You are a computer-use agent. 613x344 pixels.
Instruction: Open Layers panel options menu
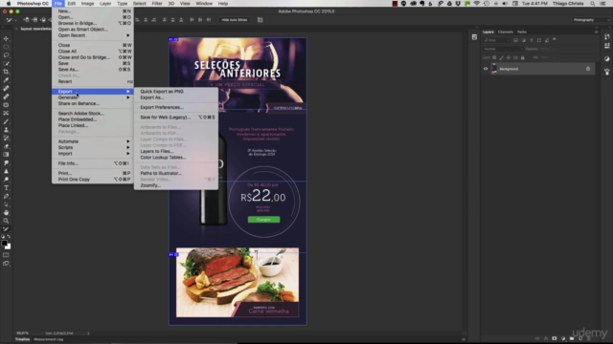coord(596,32)
